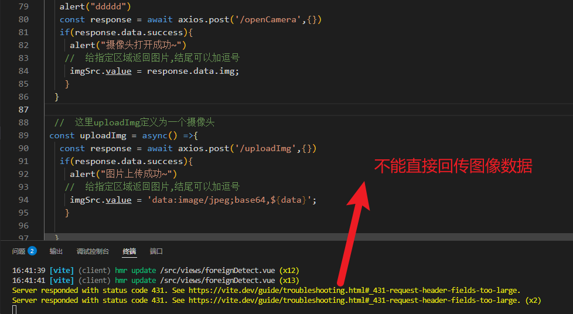573x314 pixels.
Task: Click the red annotation text 不能直接回传图像数据
Action: [x=453, y=166]
